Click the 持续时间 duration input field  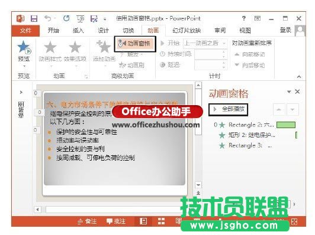coord(211,54)
